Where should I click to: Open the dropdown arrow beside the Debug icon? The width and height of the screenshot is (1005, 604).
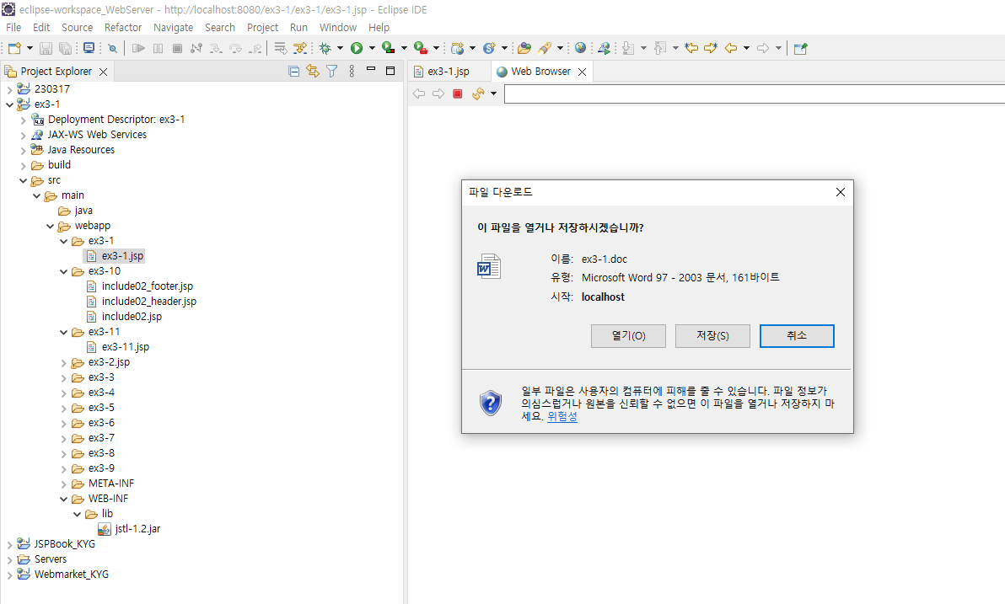tap(341, 48)
